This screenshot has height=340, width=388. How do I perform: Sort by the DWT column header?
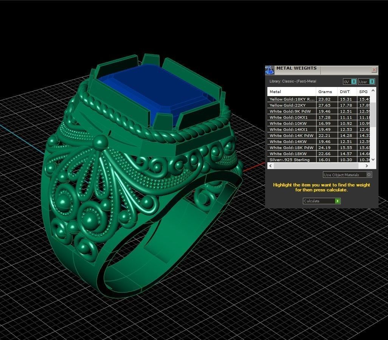[x=347, y=92]
